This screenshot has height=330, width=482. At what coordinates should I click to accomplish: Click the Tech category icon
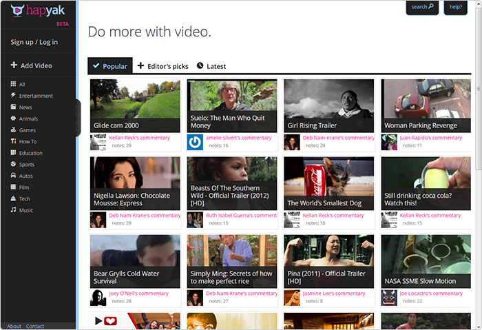[x=13, y=198]
